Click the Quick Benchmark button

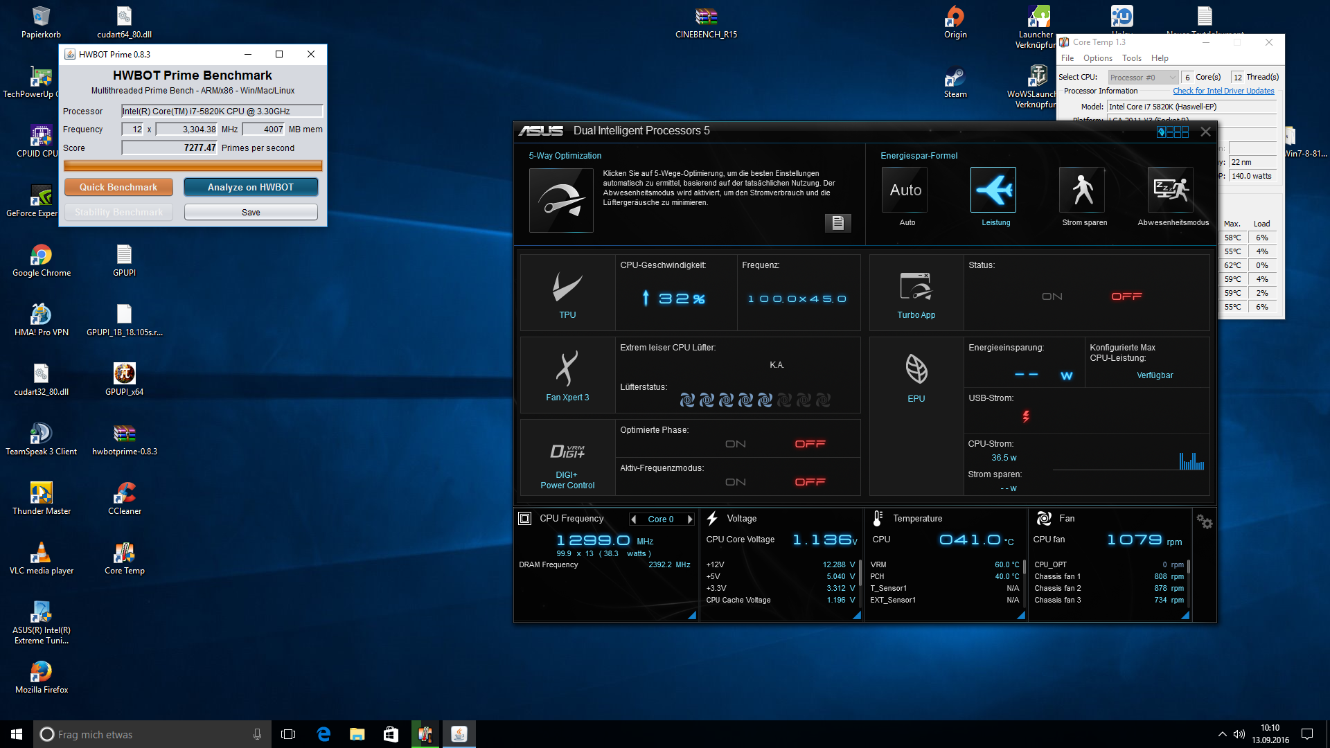point(118,187)
